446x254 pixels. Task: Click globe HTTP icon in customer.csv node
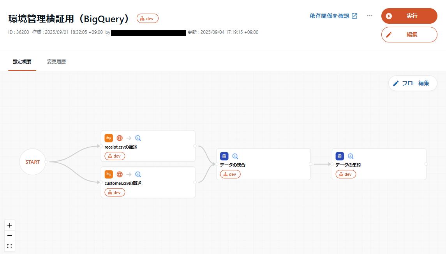pyautogui.click(x=120, y=174)
